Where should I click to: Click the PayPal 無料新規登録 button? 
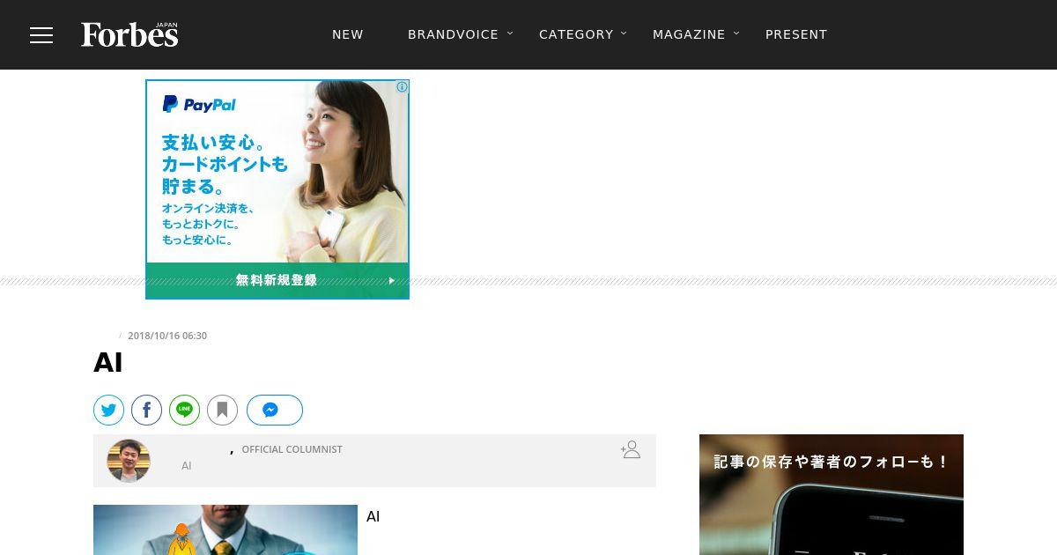click(x=277, y=280)
